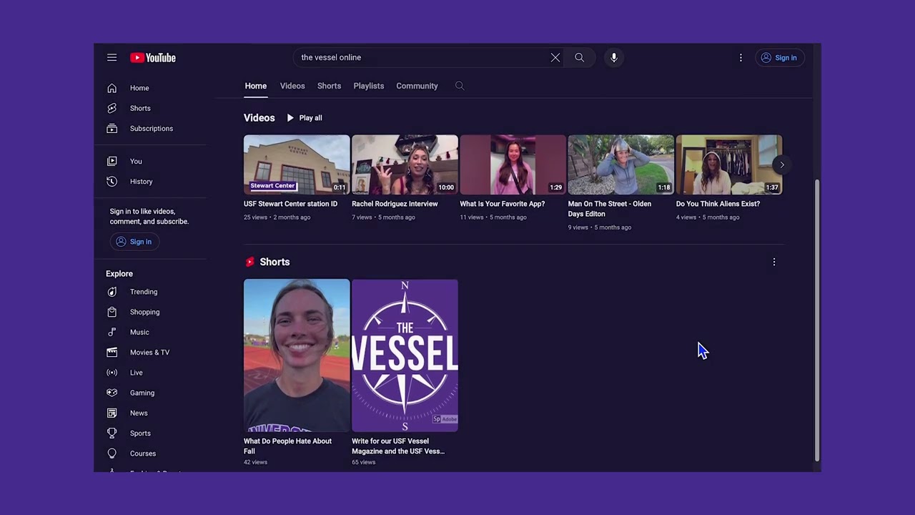Switch to the channel Shorts tab
915x515 pixels.
tap(329, 86)
